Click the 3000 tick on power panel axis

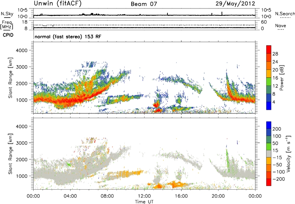tap(21, 67)
